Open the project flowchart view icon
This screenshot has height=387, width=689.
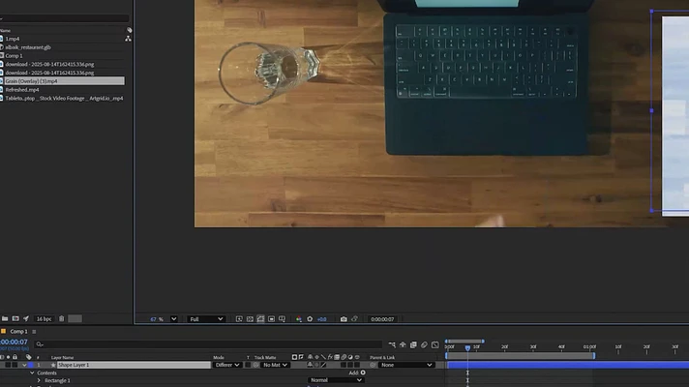pyautogui.click(x=128, y=39)
